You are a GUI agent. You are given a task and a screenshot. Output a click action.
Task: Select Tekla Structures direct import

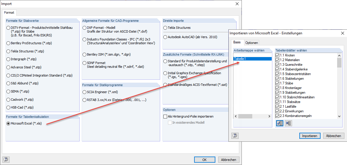(165, 28)
